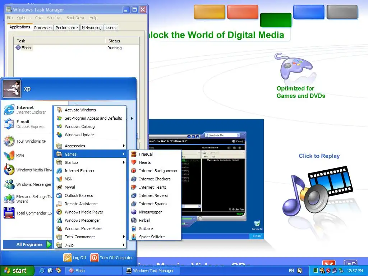The height and width of the screenshot is (276, 368).
Task: Launch Hearts game icon
Action: [134, 162]
